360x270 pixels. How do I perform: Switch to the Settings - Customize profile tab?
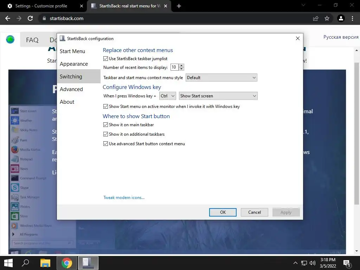[x=41, y=6]
